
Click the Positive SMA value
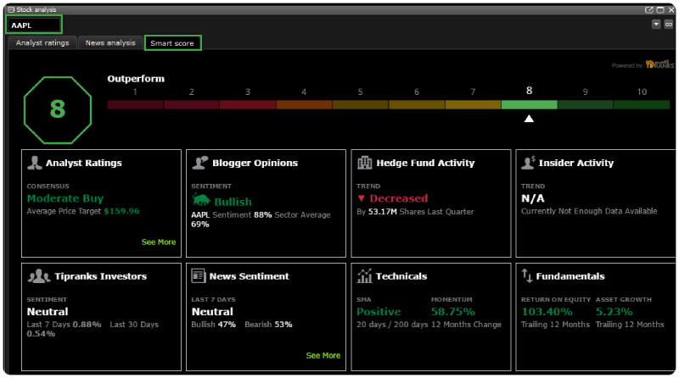pos(379,311)
